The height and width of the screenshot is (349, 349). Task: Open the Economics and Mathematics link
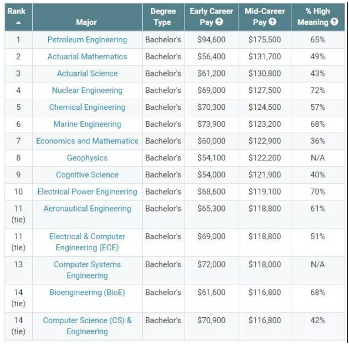coord(87,141)
